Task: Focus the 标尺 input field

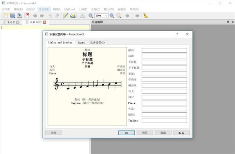Action: click(164, 97)
